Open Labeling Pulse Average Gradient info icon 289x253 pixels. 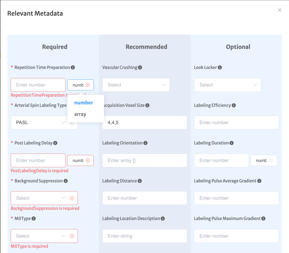(259, 181)
